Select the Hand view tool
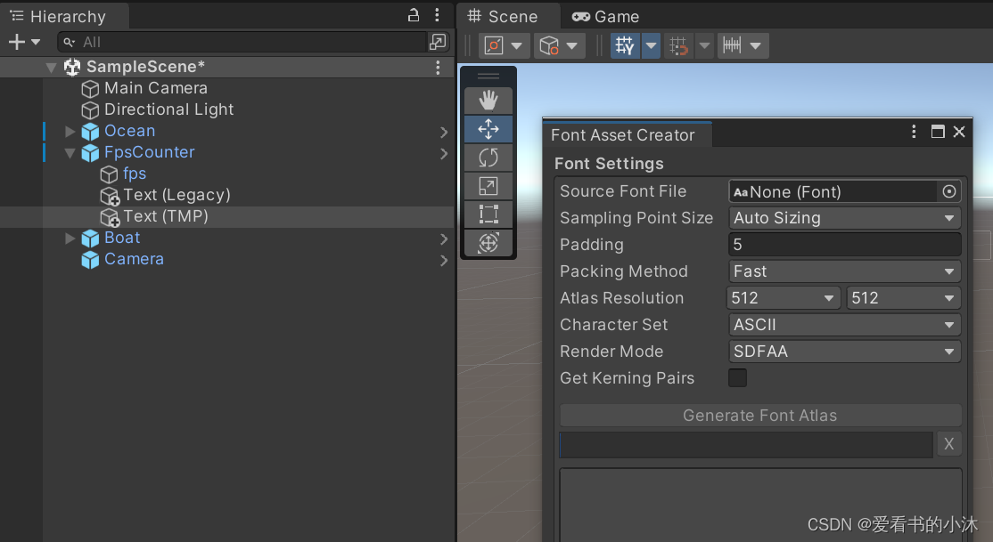Screen dimensions: 993x542 pos(488,100)
